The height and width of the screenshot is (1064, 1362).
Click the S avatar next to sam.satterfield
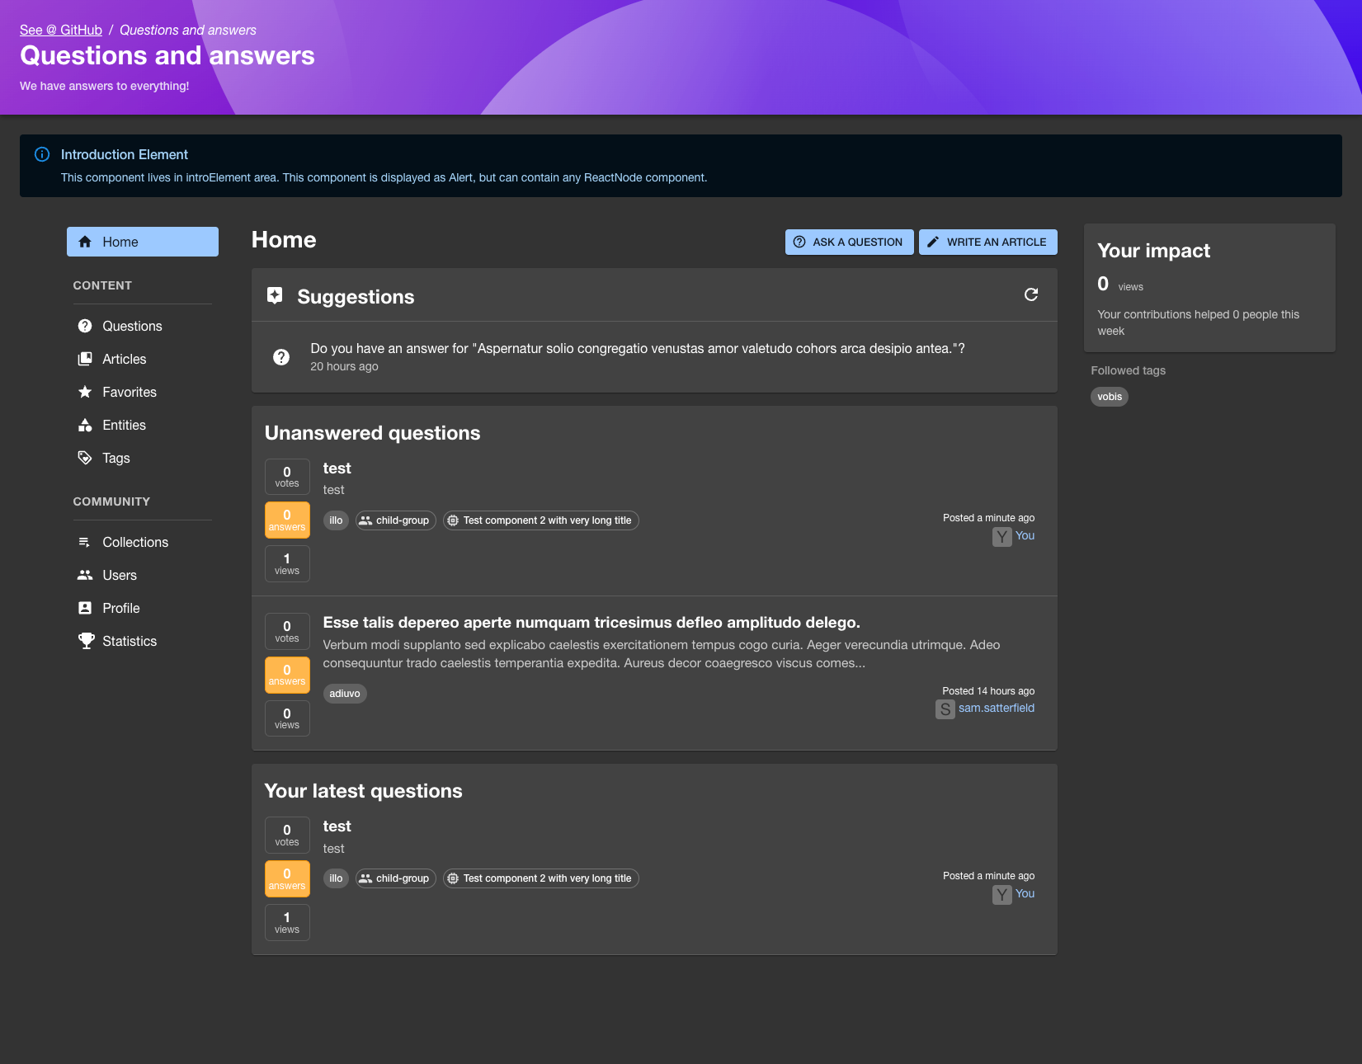click(945, 709)
